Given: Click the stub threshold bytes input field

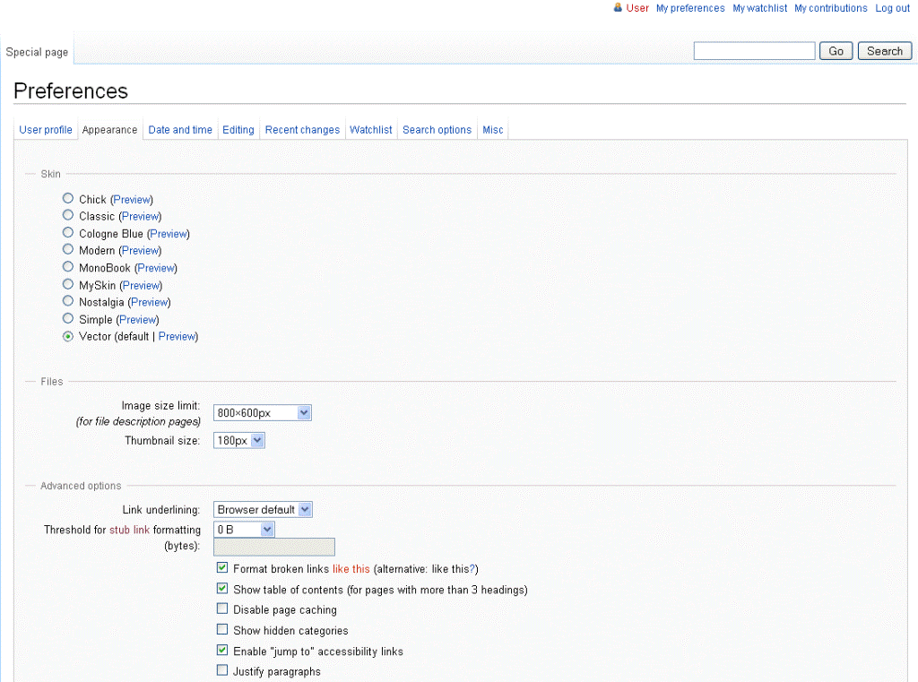Looking at the screenshot, I should [274, 547].
